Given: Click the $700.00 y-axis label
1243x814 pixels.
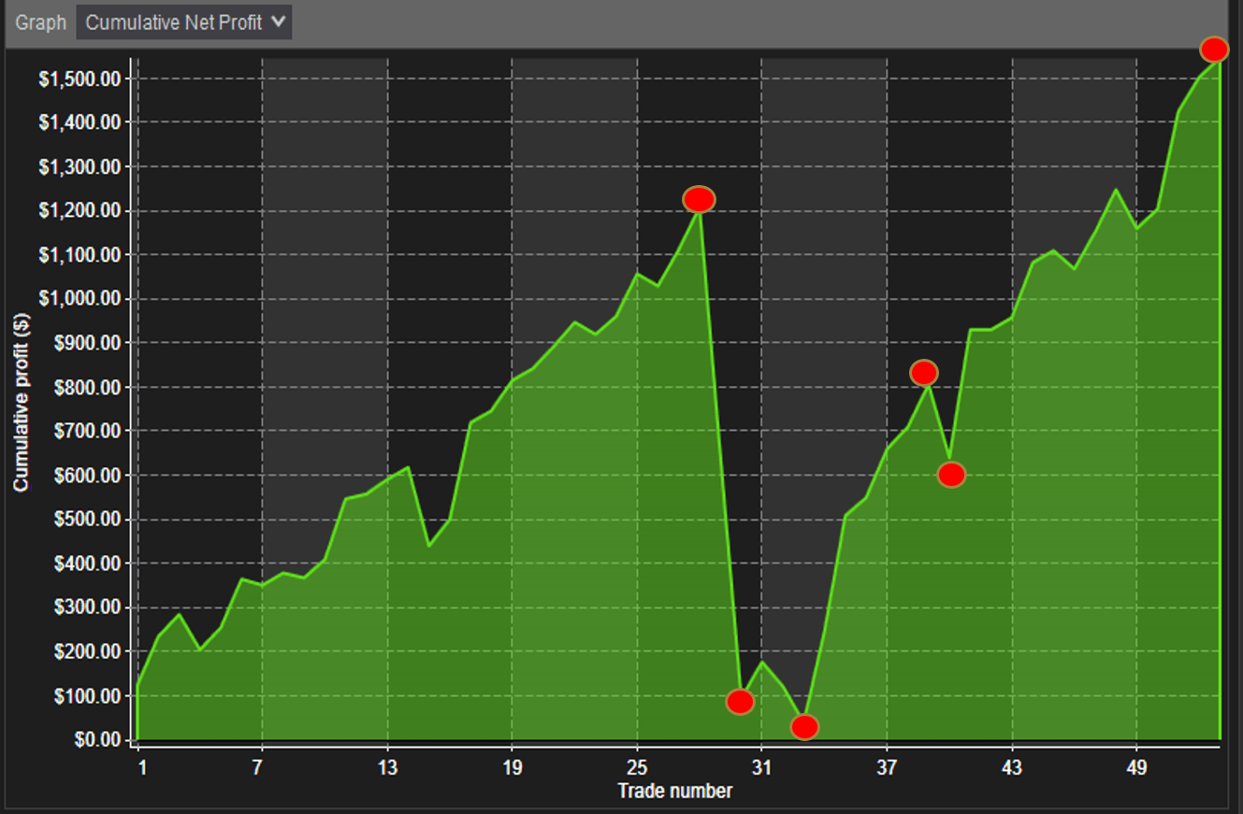Looking at the screenshot, I should click(x=87, y=432).
